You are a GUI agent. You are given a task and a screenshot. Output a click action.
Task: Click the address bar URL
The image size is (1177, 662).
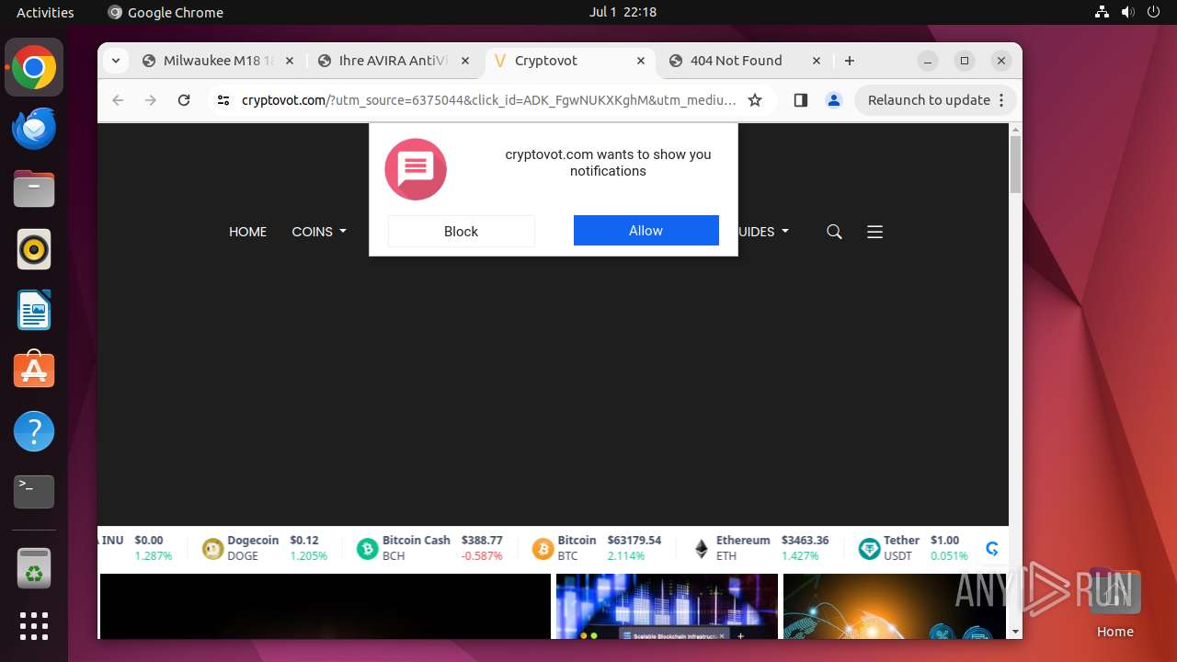pyautogui.click(x=488, y=100)
